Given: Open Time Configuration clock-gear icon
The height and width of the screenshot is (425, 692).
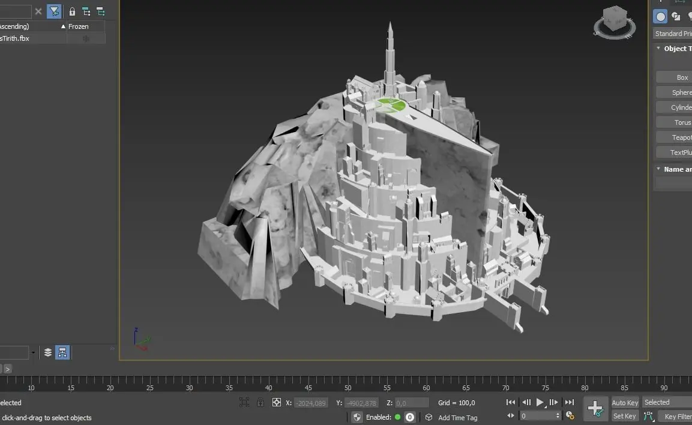Looking at the screenshot, I should point(570,416).
